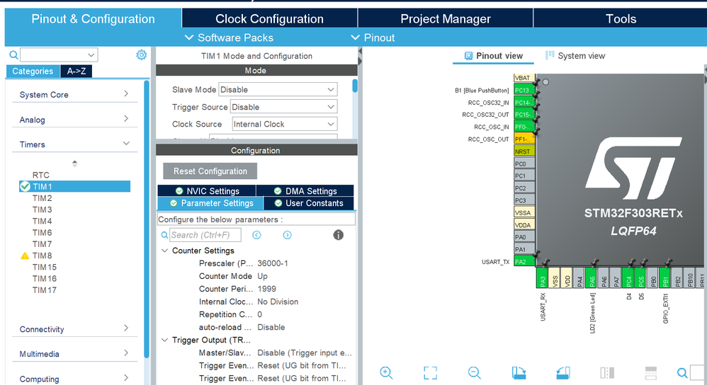Collapse Counter Settings group
707x385 pixels.
[164, 251]
